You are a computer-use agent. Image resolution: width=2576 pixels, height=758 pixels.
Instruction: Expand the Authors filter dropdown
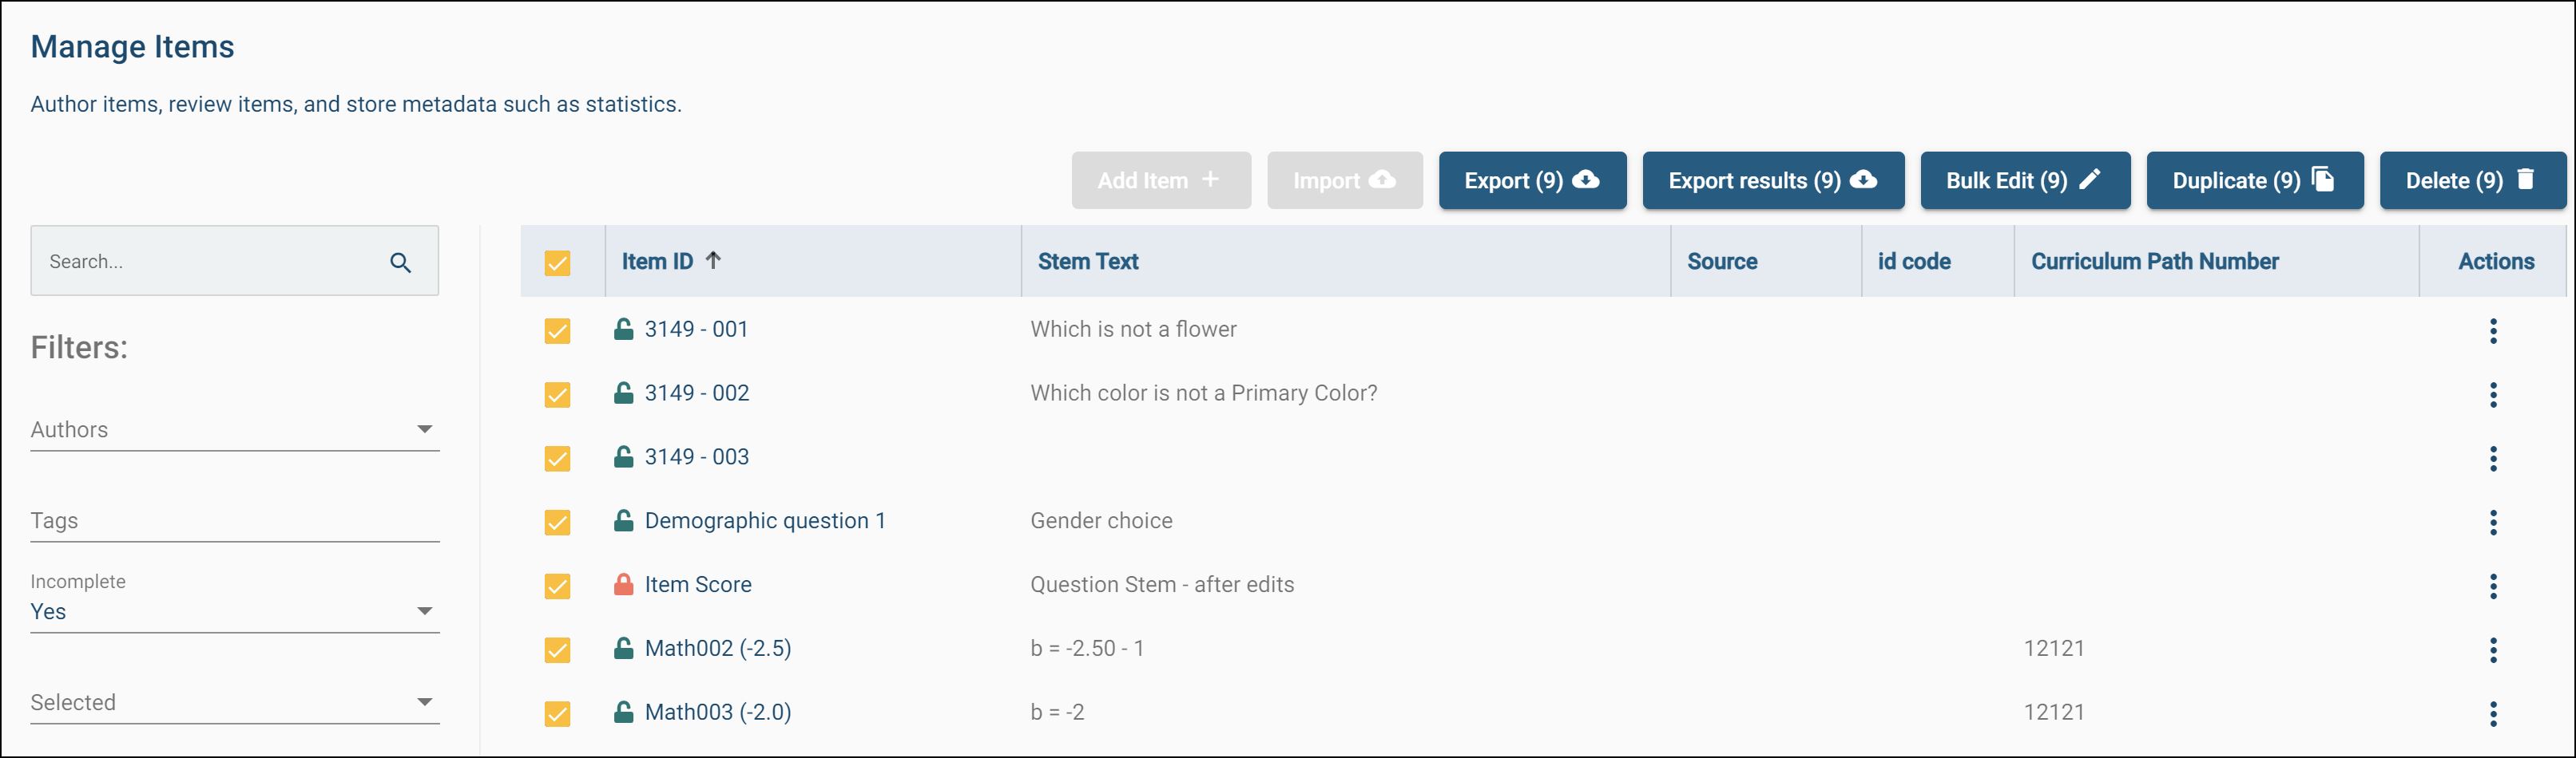[x=235, y=429]
